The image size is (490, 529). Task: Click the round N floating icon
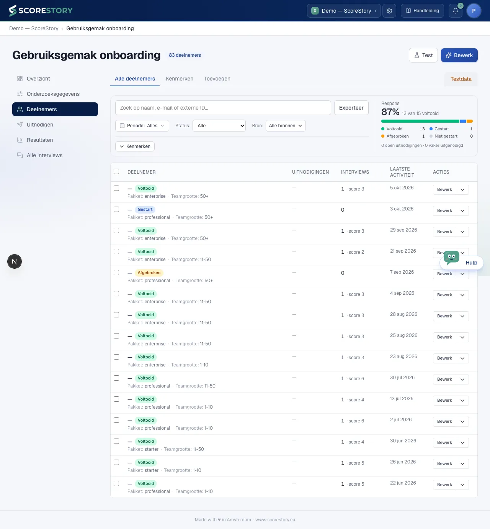pyautogui.click(x=15, y=261)
